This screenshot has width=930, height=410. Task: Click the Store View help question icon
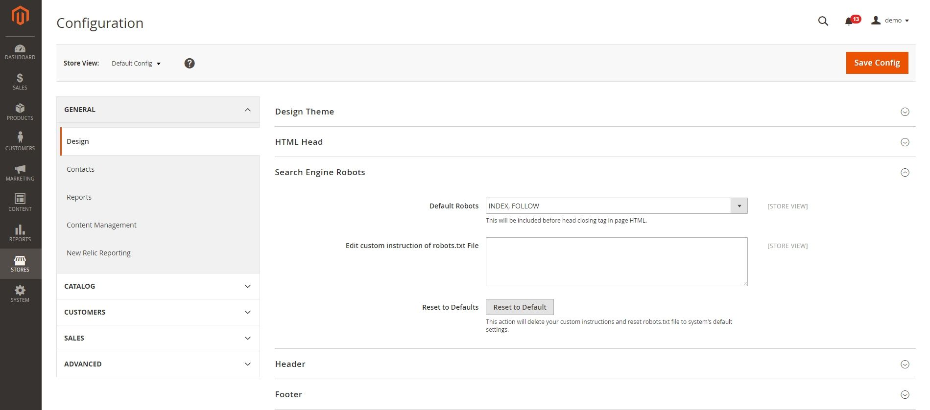(190, 63)
